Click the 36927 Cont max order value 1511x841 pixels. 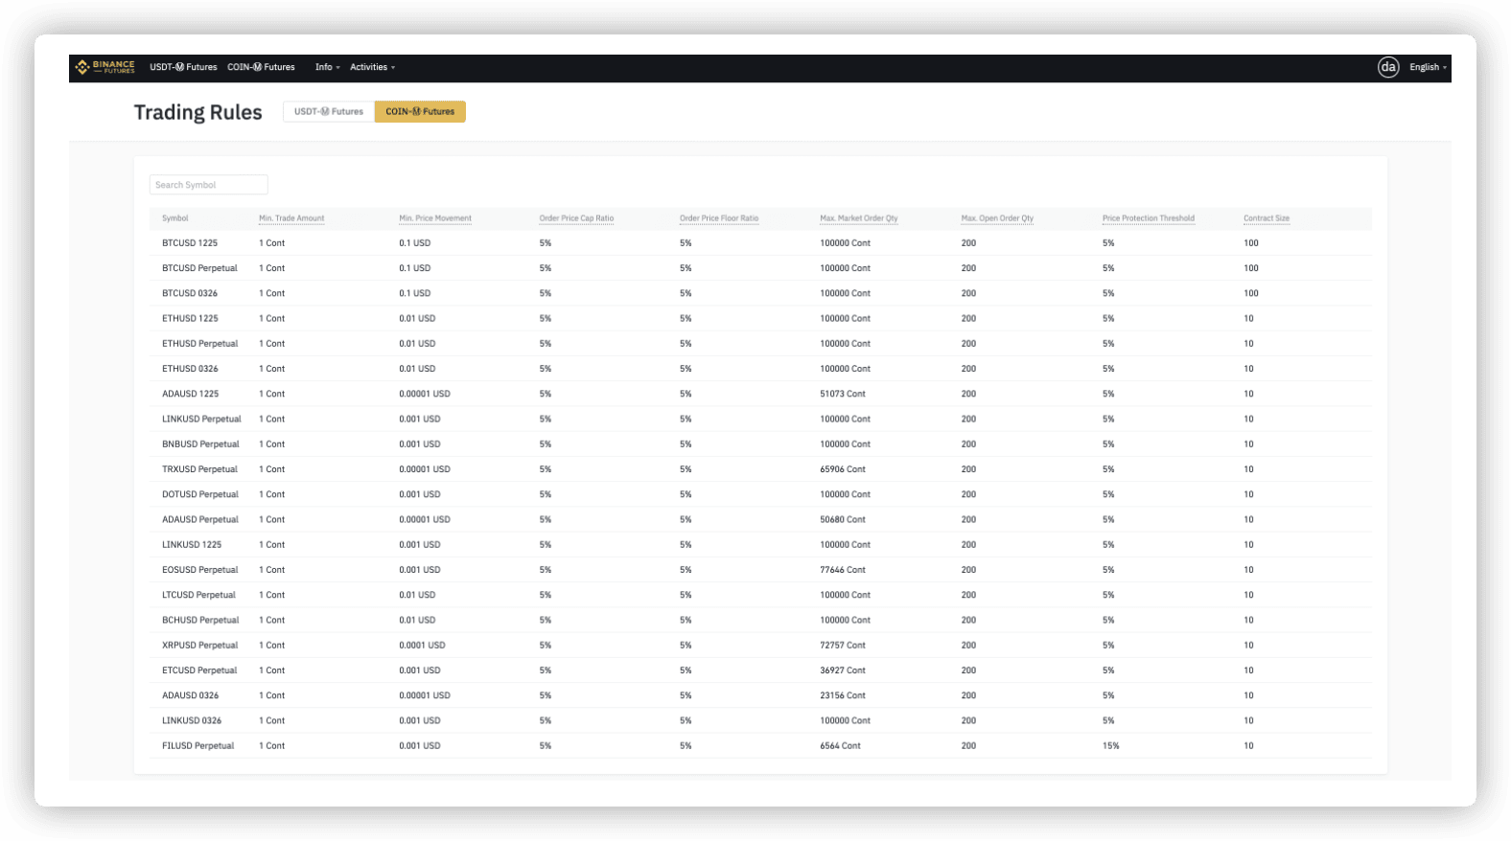(843, 671)
